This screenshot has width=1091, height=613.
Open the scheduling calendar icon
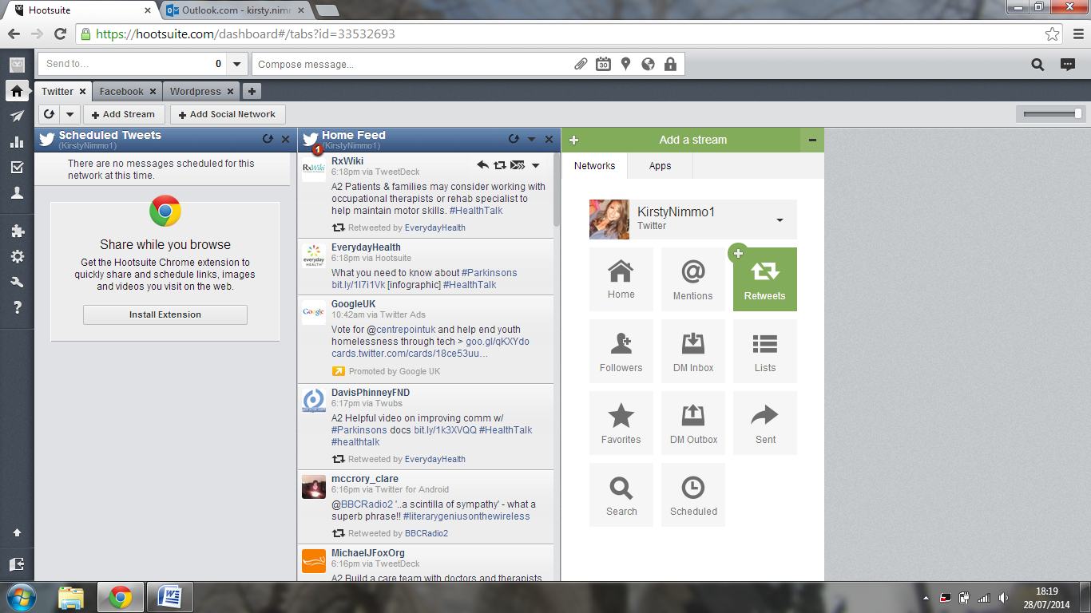coord(603,65)
